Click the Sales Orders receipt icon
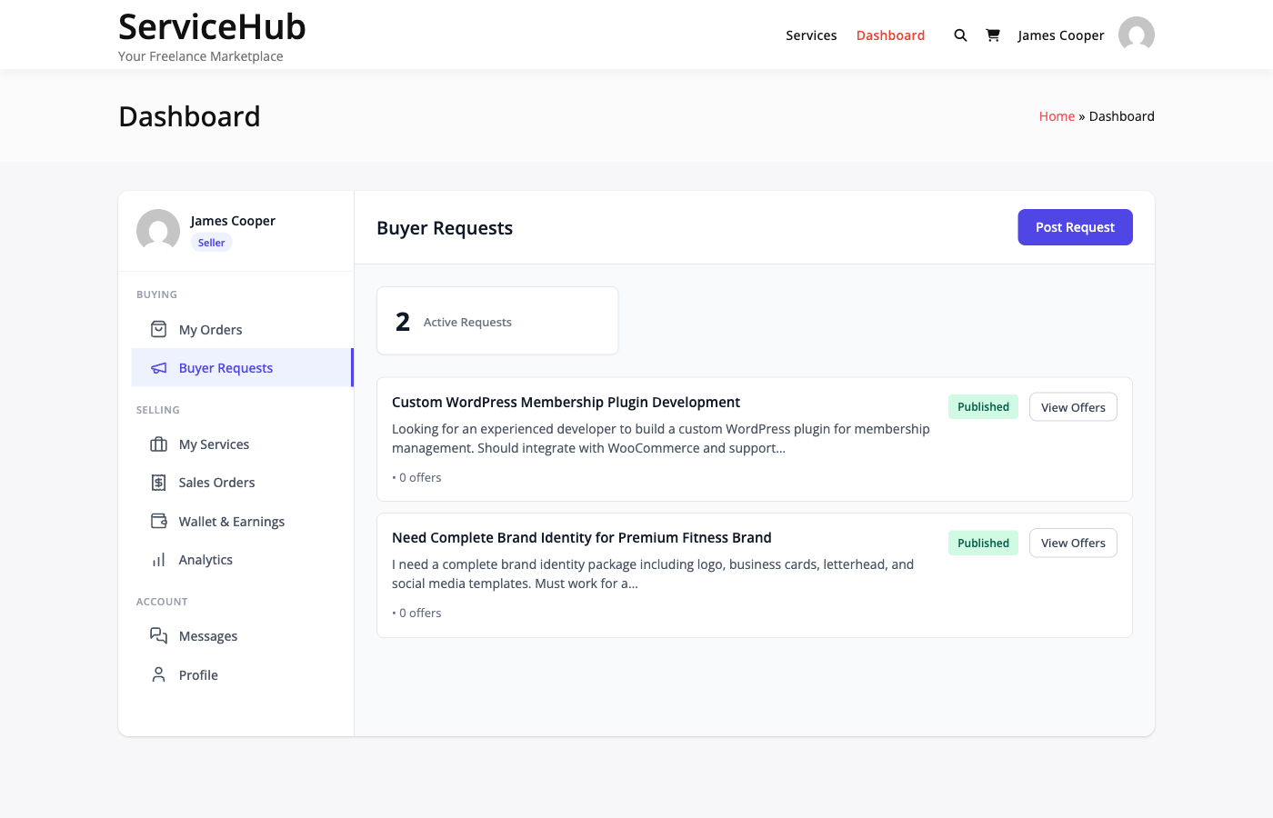Viewport: 1273px width, 818px height. [158, 483]
